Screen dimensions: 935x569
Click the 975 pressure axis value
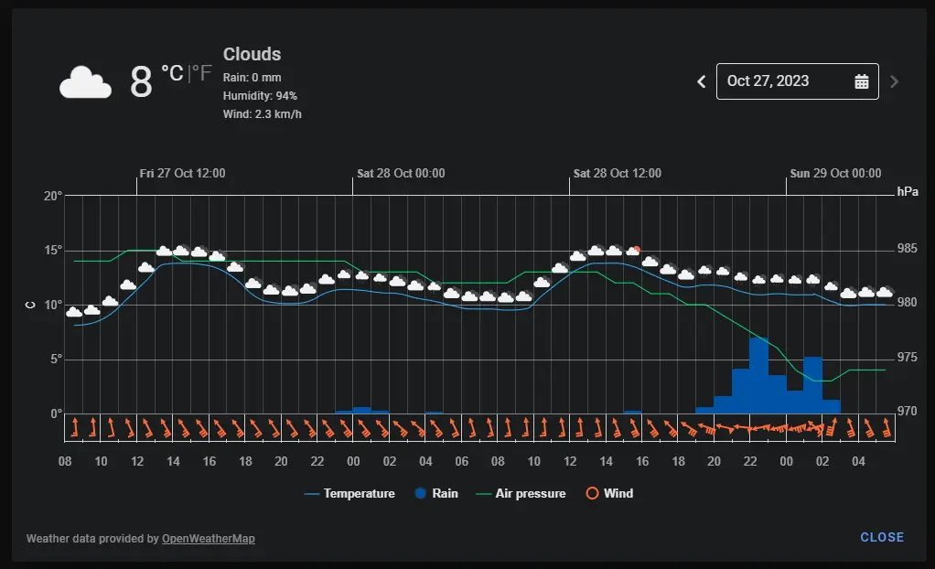[x=908, y=358]
